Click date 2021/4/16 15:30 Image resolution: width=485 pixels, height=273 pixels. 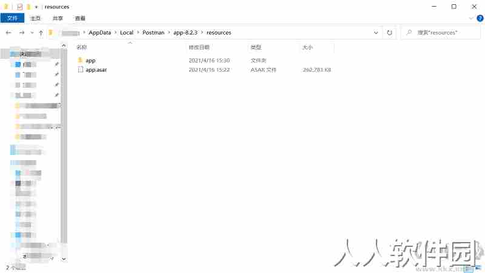coord(209,60)
